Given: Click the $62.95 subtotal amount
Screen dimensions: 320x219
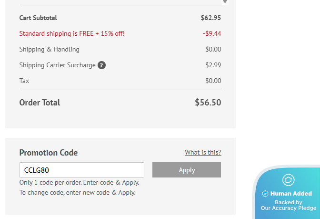Looking at the screenshot, I should 211,18.
